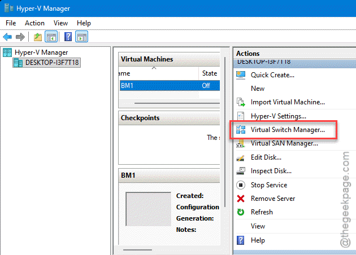
Task: Click the Virtual Machines section header
Action: pyautogui.click(x=169, y=59)
